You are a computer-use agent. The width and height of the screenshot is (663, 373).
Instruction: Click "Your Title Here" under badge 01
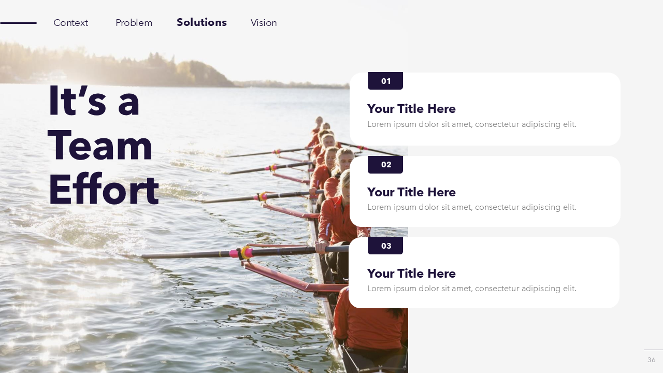411,109
